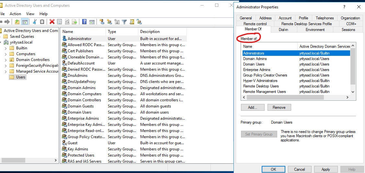Click the DefaultAccount user icon
The height and width of the screenshot is (173, 365).
[x=64, y=63]
